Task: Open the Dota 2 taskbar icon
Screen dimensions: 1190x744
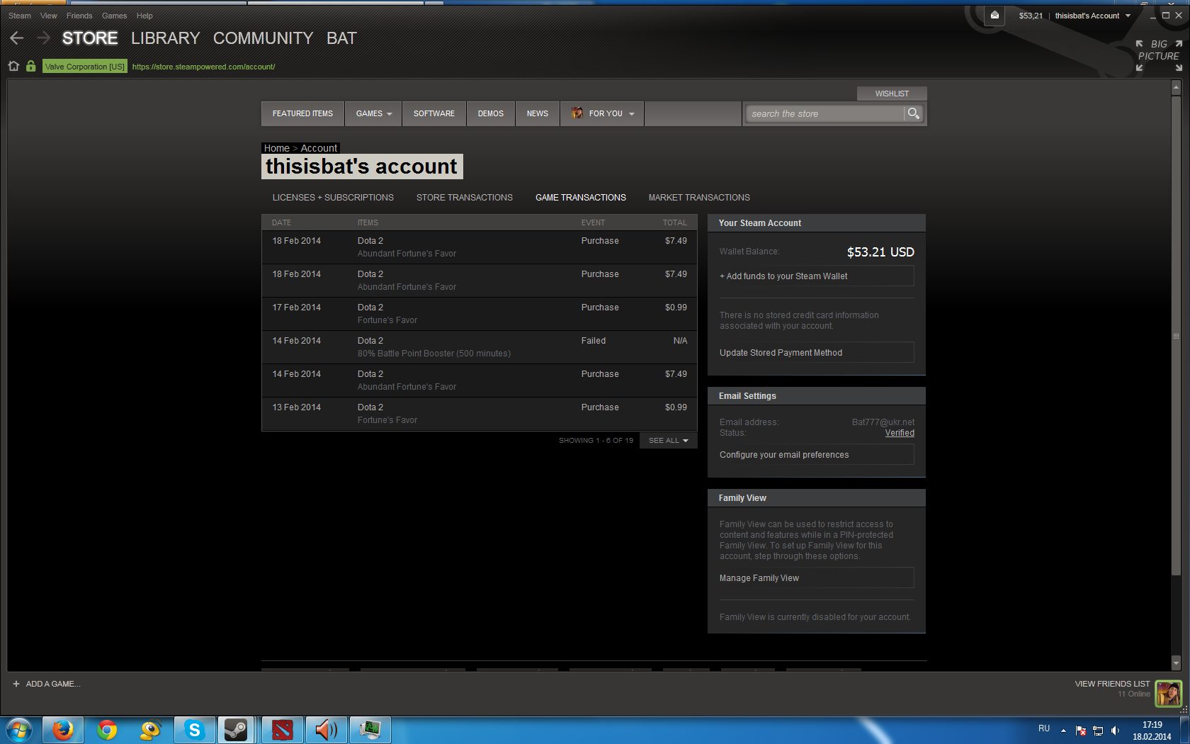Action: click(x=283, y=730)
